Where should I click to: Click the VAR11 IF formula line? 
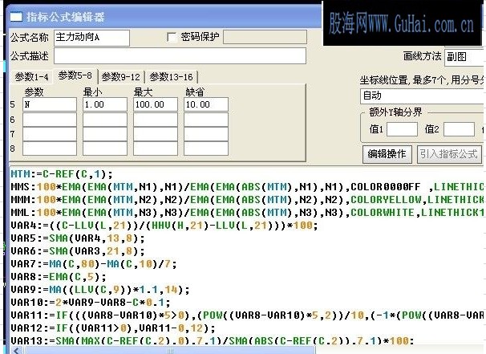[247, 315]
